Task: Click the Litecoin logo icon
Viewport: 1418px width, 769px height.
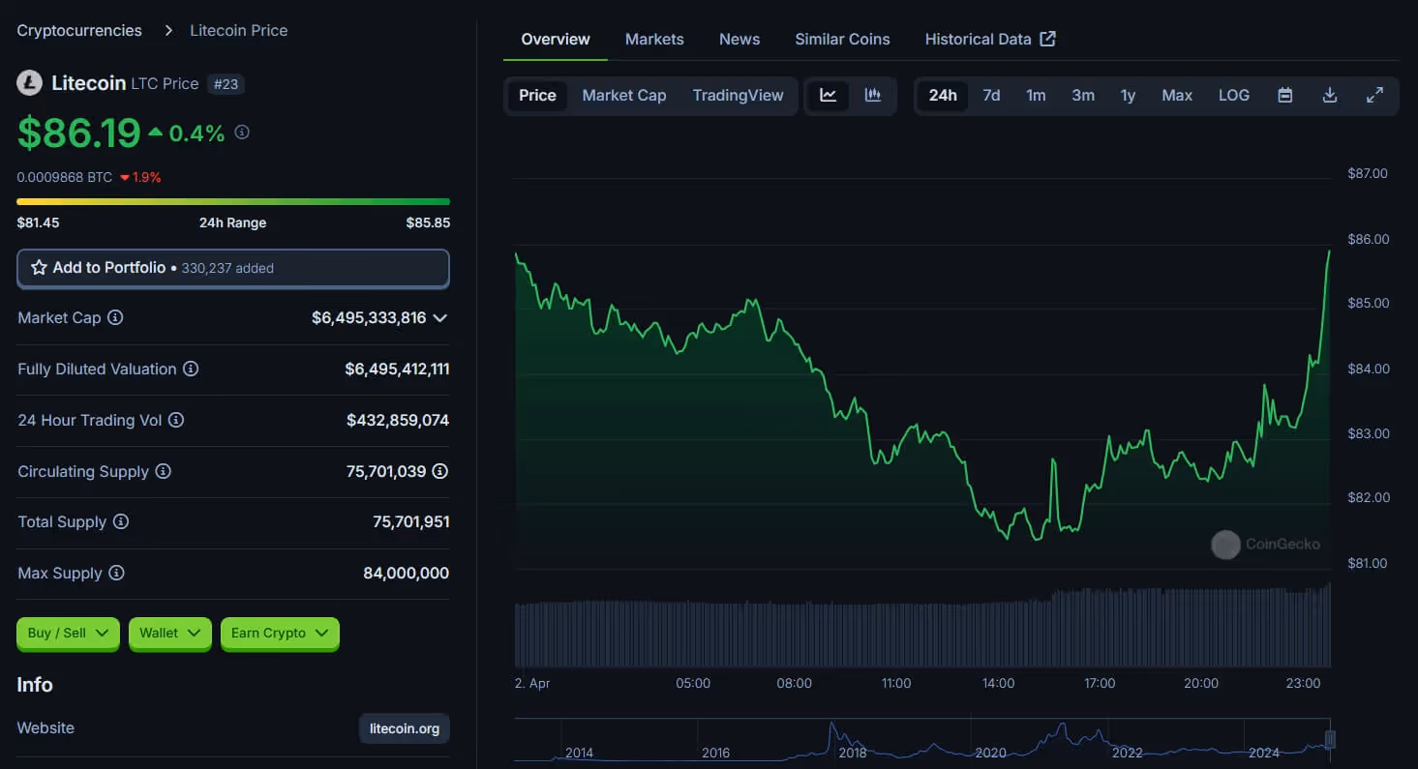Action: 30,83
